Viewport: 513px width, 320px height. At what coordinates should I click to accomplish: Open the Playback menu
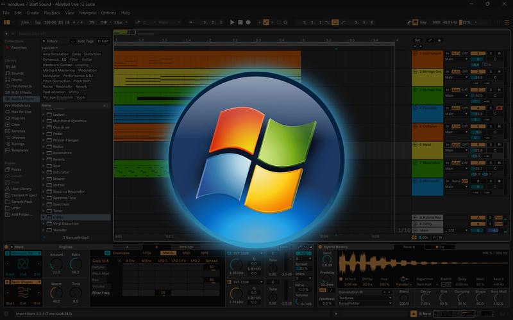pyautogui.click(x=52, y=13)
